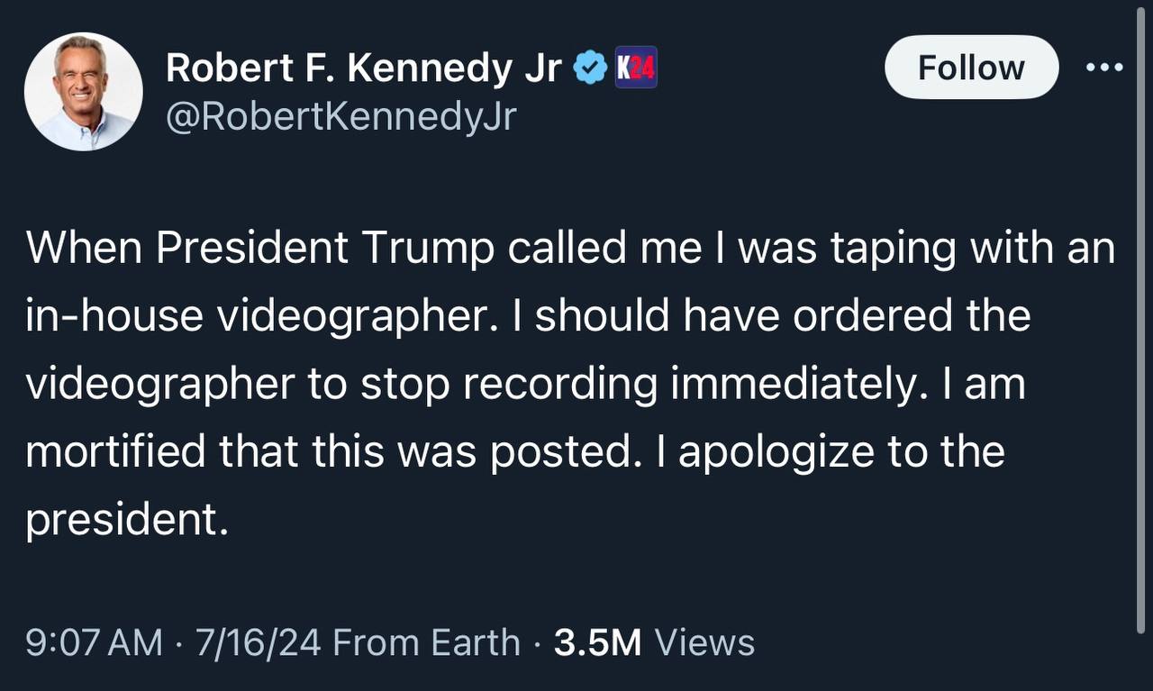Click the Follow button
Image resolution: width=1153 pixels, height=691 pixels.
tap(971, 68)
